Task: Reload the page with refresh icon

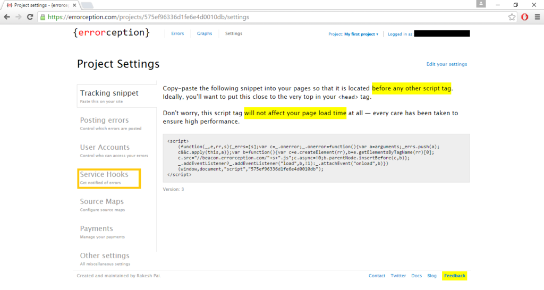Action: [30, 17]
